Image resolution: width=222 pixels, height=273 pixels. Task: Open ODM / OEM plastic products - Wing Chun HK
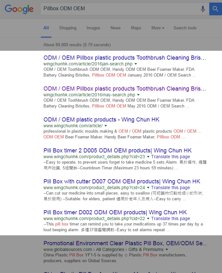point(101,120)
